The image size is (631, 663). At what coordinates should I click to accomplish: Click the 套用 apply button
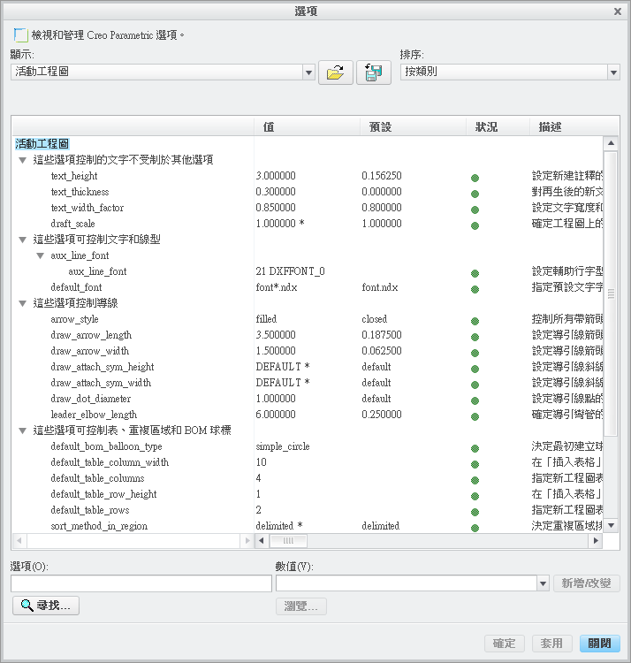tap(552, 644)
